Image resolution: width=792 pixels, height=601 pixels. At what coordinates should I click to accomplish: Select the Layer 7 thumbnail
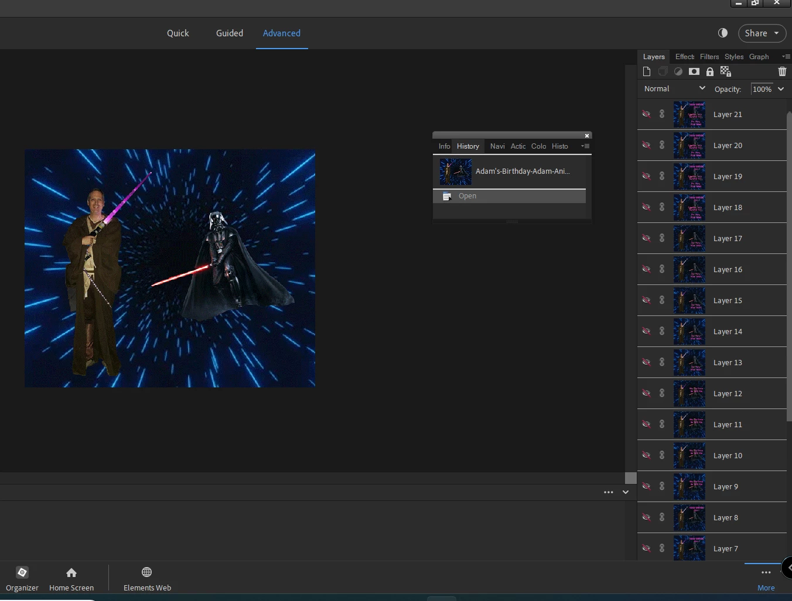click(x=689, y=548)
